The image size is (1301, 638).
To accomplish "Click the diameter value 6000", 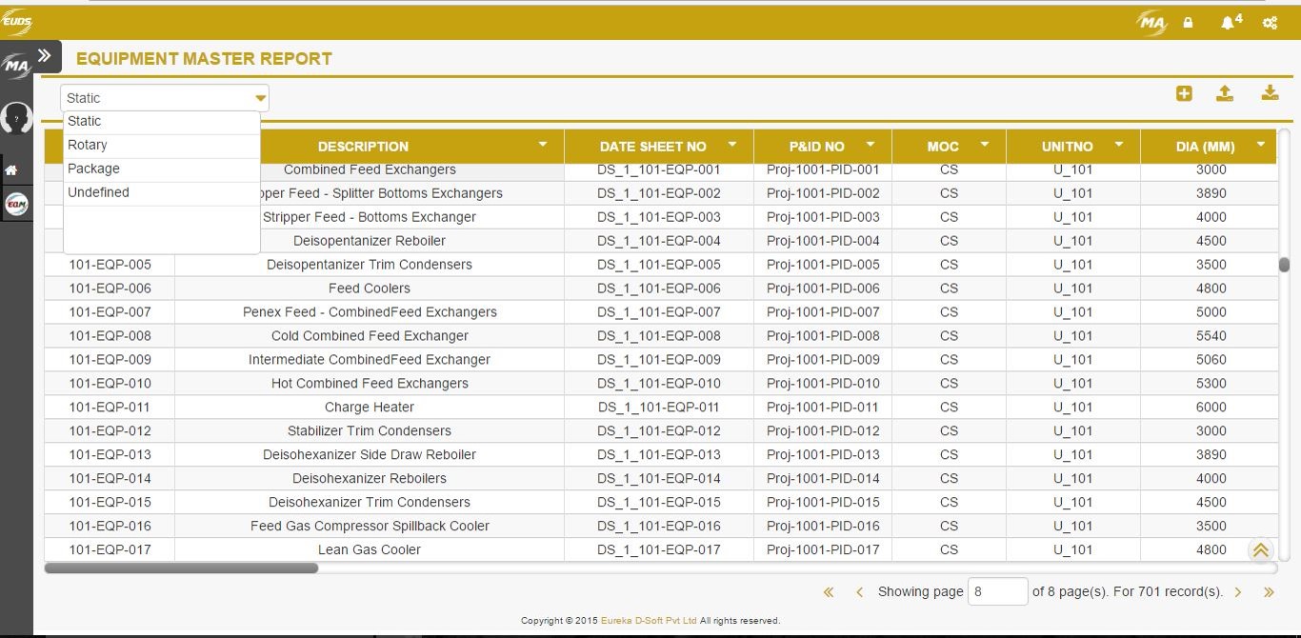I will coord(1211,408).
